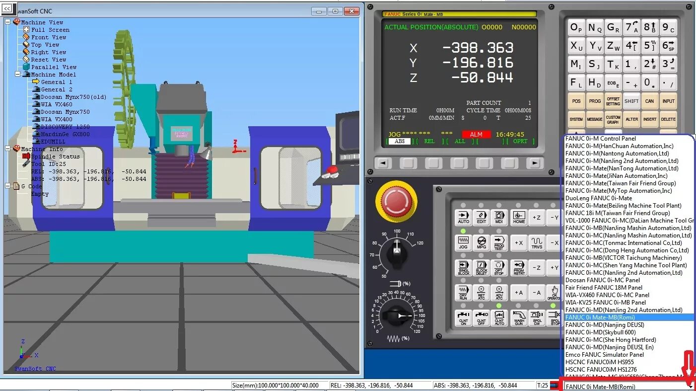Select the Full Screen view icon

click(26, 30)
